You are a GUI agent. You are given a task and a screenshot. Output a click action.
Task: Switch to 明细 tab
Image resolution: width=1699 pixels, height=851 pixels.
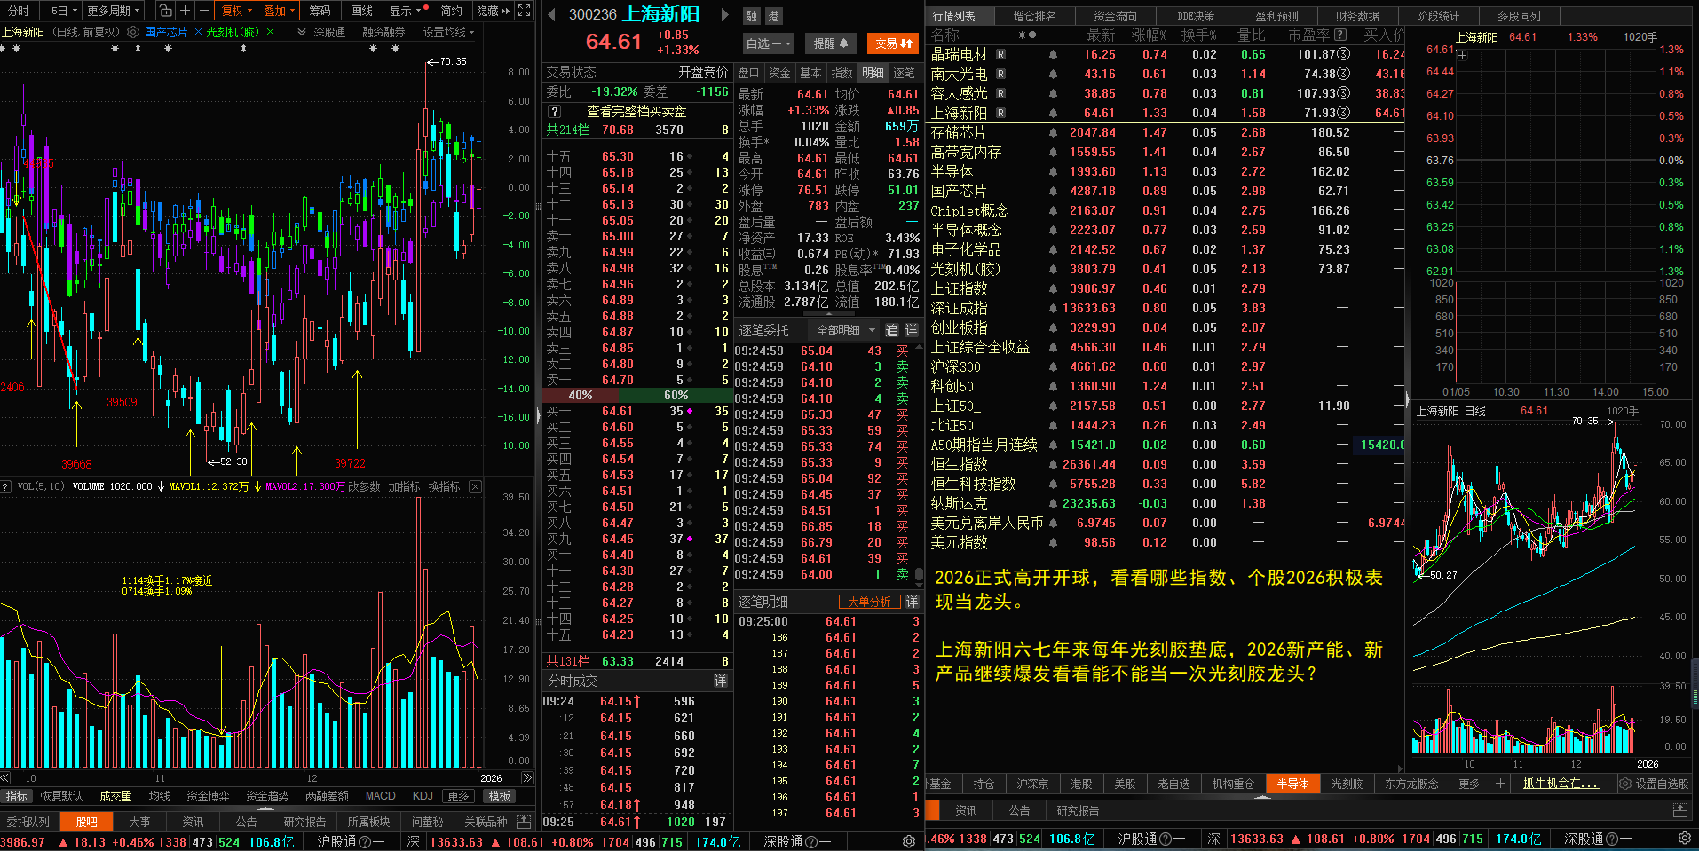click(x=873, y=73)
